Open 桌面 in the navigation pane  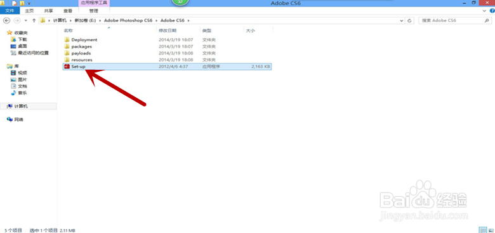click(x=22, y=46)
